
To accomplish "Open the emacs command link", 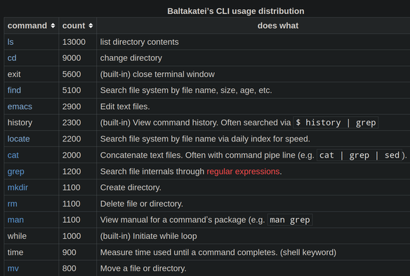I will pyautogui.click(x=20, y=106).
